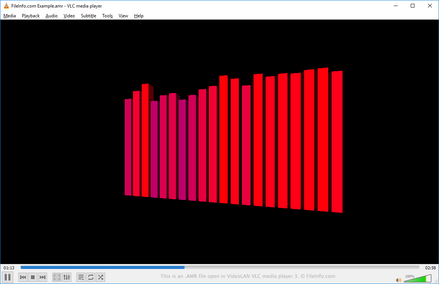Mute audio via the speaker icon
Viewport: 439px width, 284px height.
pyautogui.click(x=398, y=280)
